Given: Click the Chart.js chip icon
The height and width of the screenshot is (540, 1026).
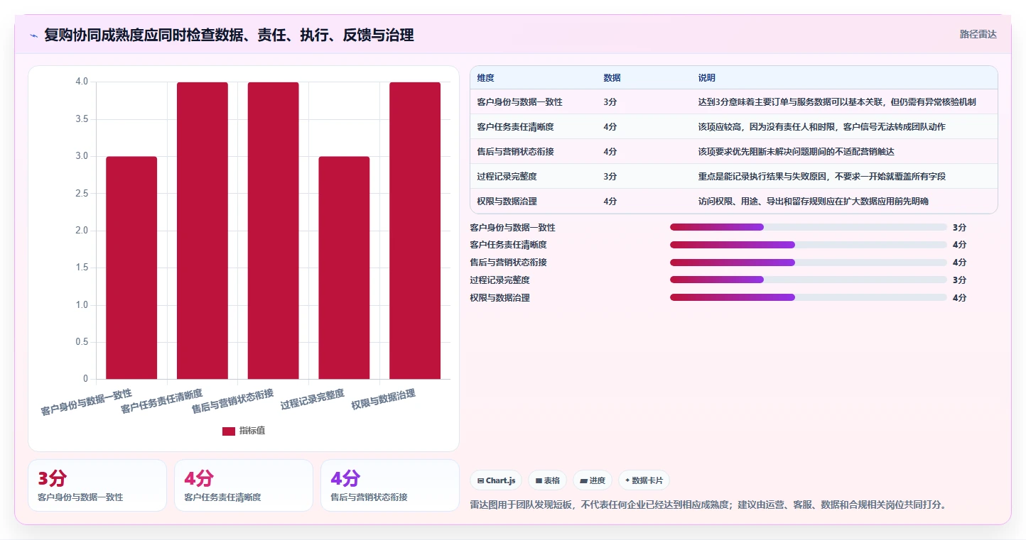Looking at the screenshot, I should pyautogui.click(x=481, y=480).
